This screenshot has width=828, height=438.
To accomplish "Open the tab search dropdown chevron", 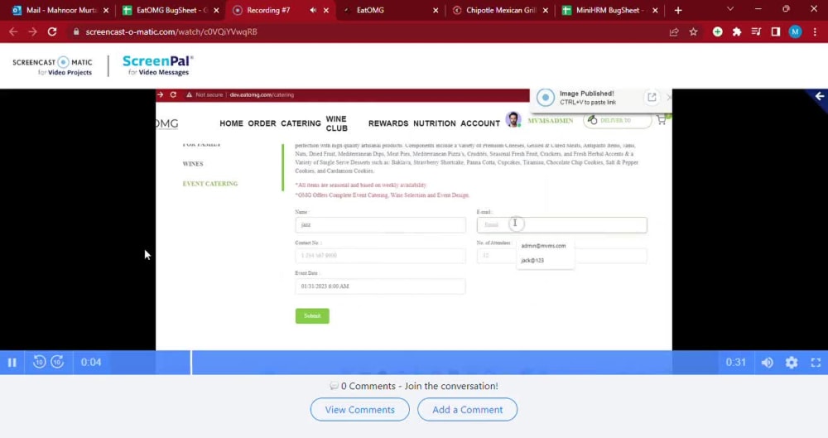I will [730, 9].
